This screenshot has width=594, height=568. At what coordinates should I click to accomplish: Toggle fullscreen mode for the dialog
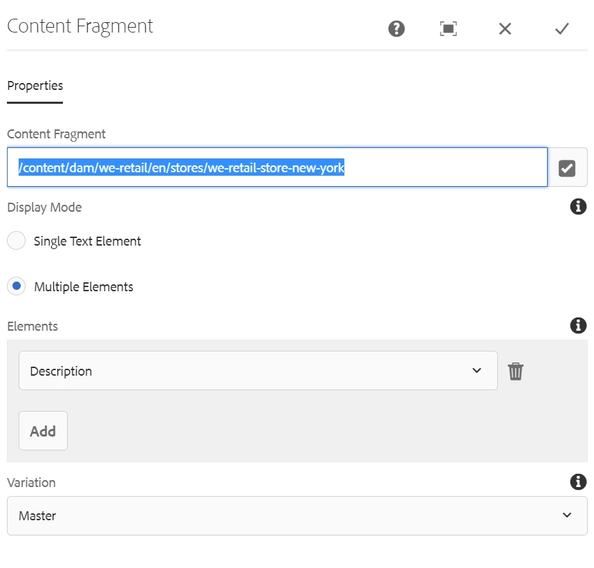coord(449,28)
